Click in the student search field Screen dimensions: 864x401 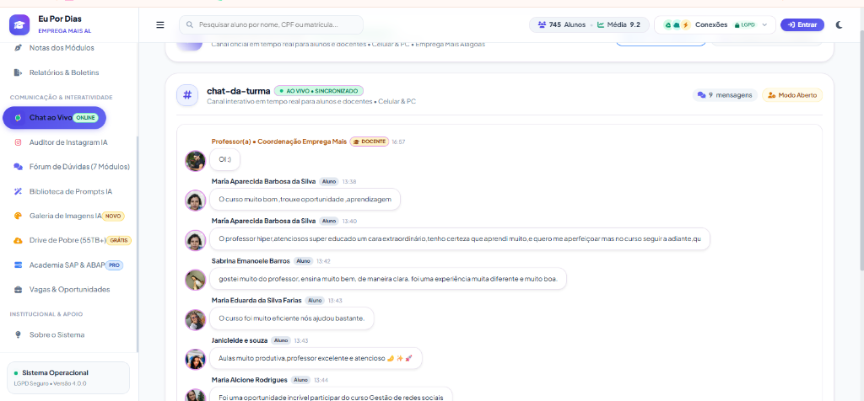pos(271,24)
